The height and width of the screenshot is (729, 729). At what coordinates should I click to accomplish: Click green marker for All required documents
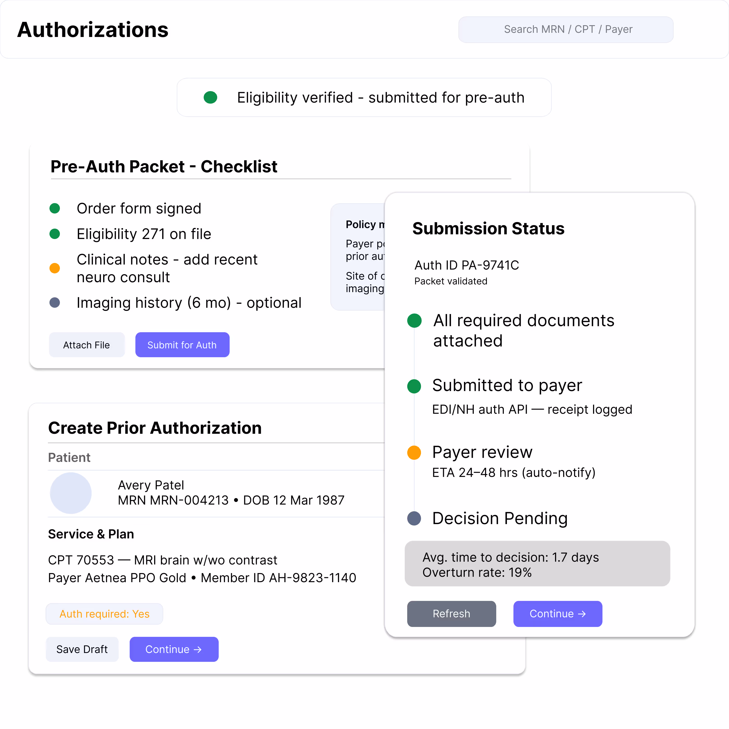coord(414,321)
